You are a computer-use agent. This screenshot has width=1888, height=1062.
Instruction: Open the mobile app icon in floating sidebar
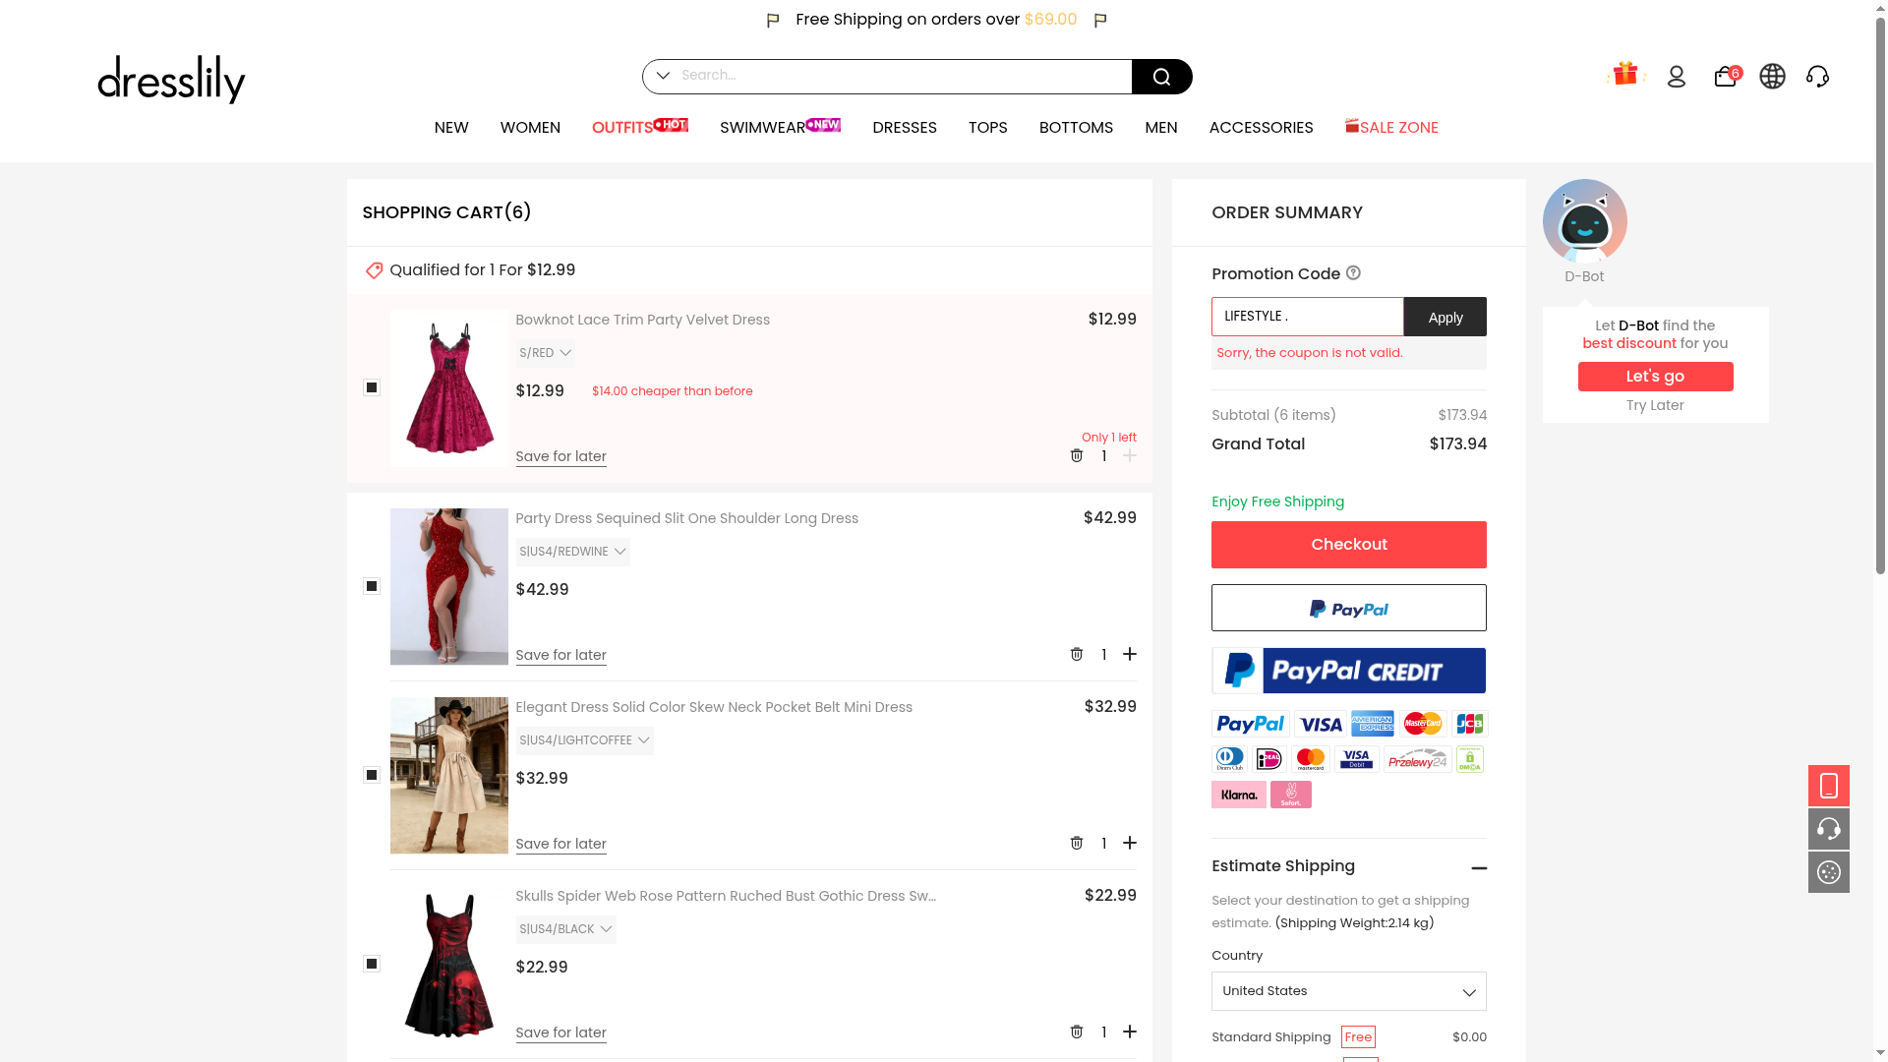coord(1828,786)
